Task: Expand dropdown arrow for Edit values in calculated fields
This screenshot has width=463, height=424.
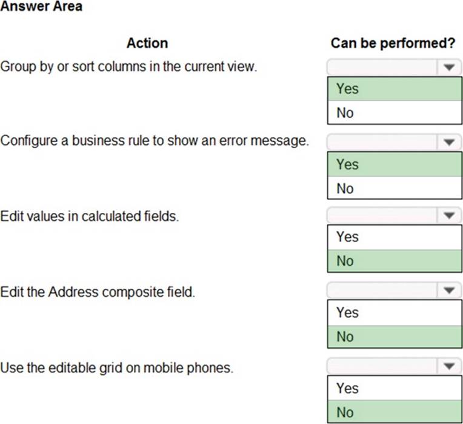Action: pos(449,215)
